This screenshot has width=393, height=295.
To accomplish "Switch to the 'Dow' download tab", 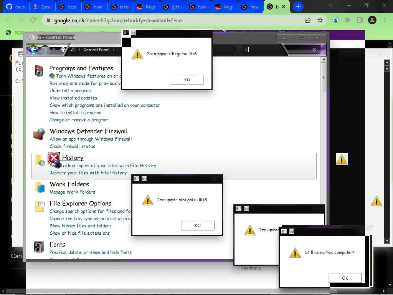I will tap(42, 7).
